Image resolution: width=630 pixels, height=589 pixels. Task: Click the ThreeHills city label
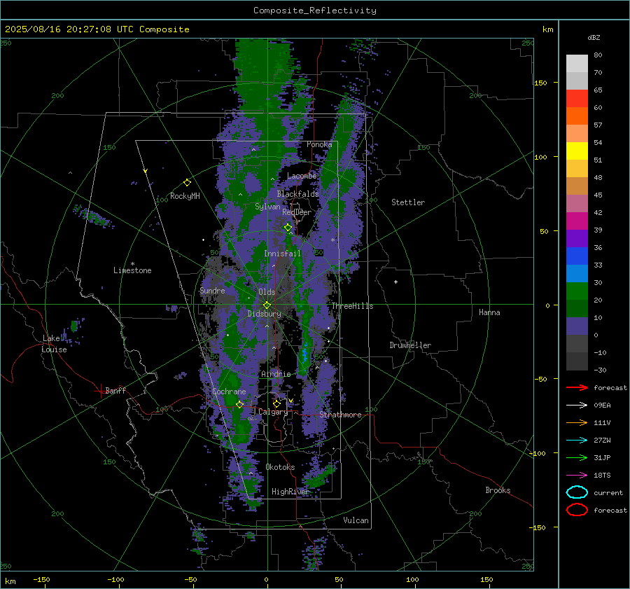pos(352,306)
